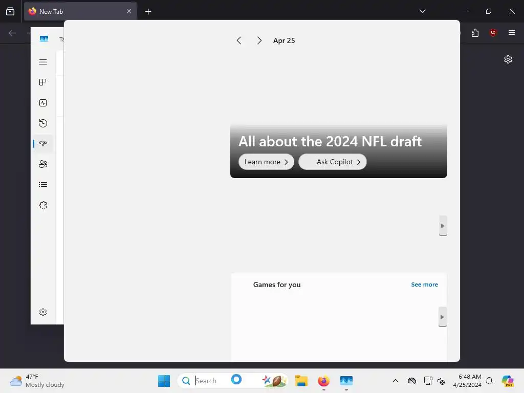
Task: Open a new Firefox tab
Action: tap(148, 12)
